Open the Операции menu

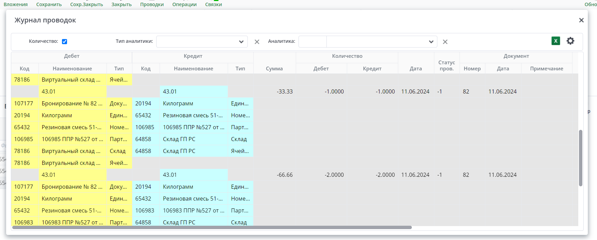184,4
